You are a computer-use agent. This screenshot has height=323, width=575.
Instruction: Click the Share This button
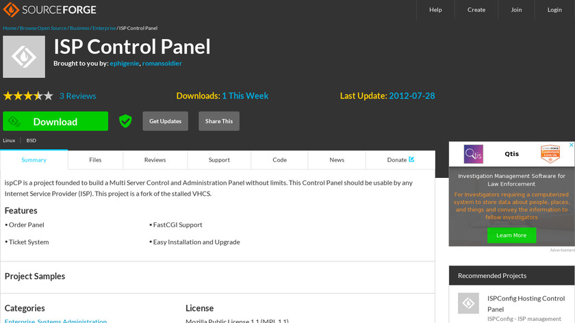[219, 121]
